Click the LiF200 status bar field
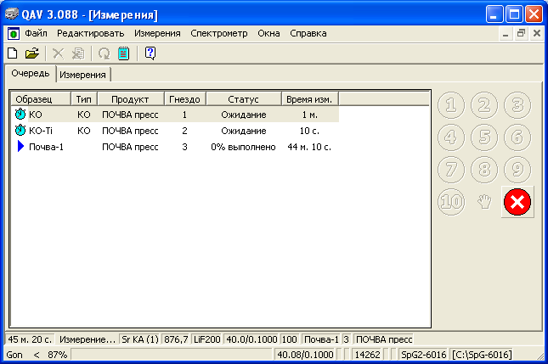Image resolution: width=548 pixels, height=364 pixels. [x=207, y=339]
